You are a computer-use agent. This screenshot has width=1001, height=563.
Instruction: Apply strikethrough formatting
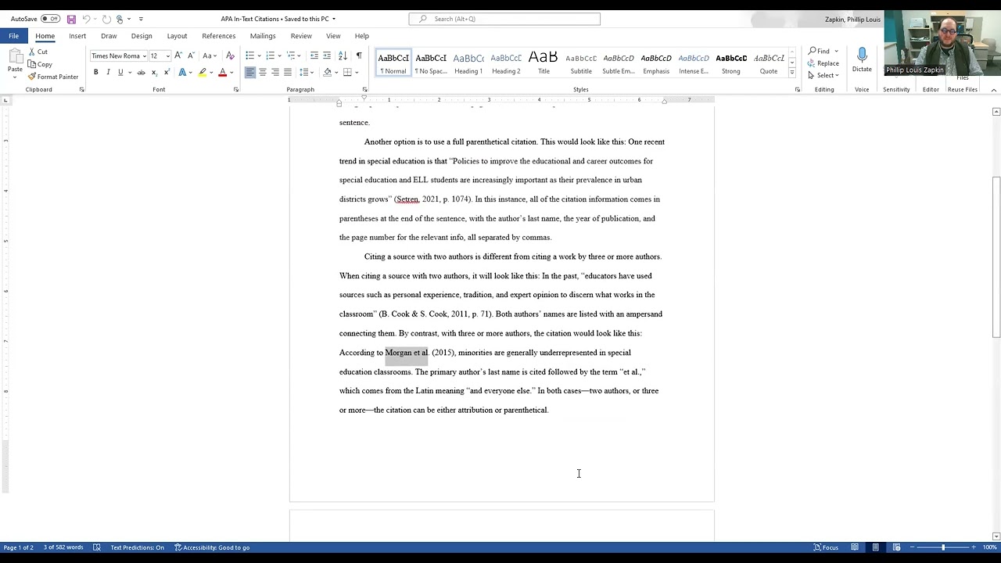coord(142,72)
